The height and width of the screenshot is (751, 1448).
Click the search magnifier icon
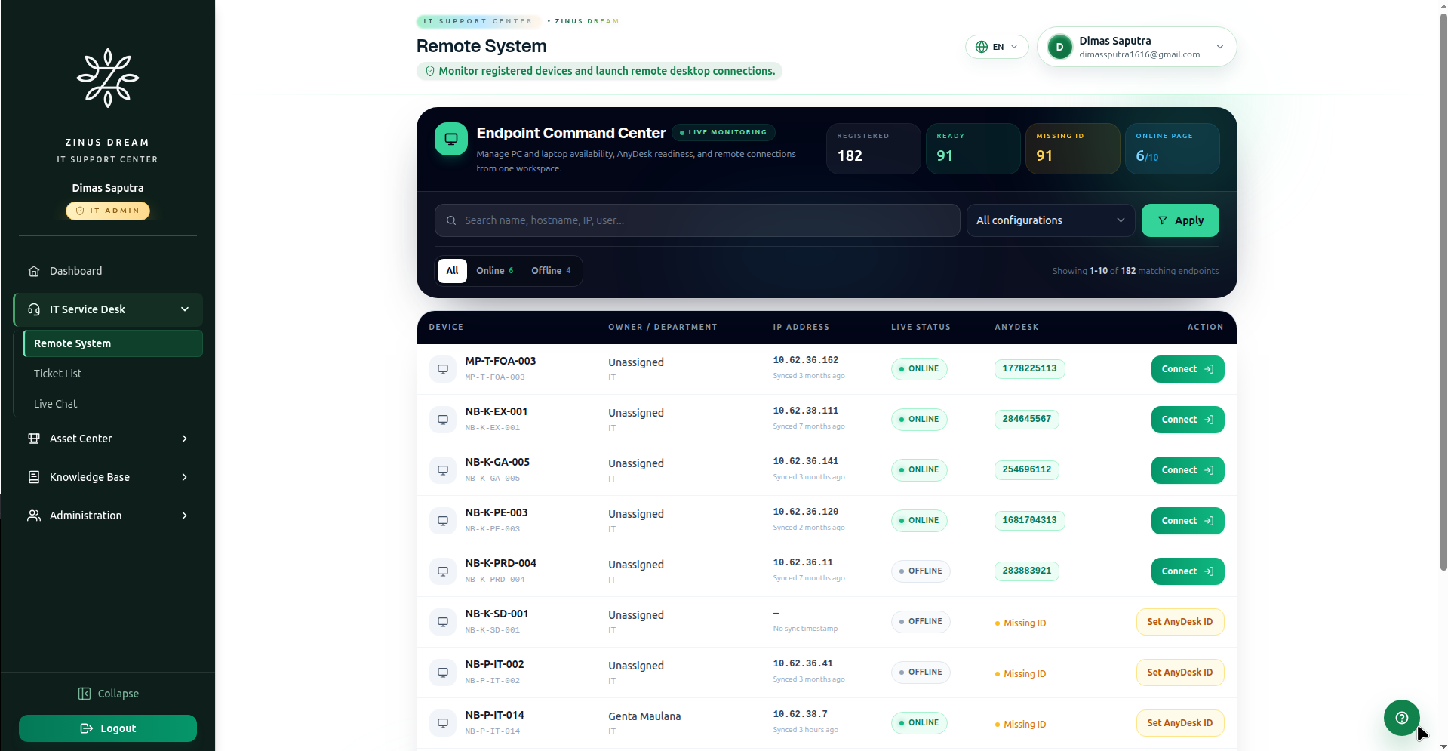(451, 220)
